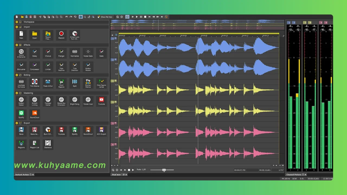Click the Regions export icon
347x195 pixels.
pyautogui.click(x=21, y=144)
